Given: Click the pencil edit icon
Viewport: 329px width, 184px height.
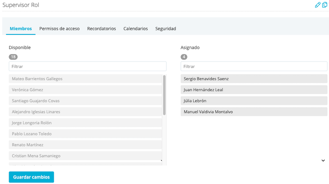Looking at the screenshot, I should click(318, 5).
